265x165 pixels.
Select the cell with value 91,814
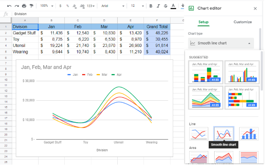coord(157,46)
